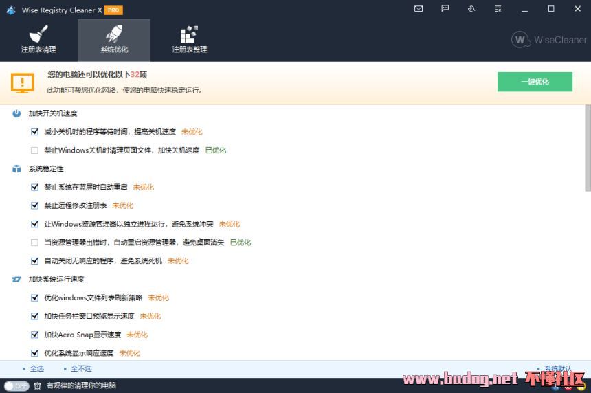
Task: Click the PRO badge in title bar
Action: [113, 10]
